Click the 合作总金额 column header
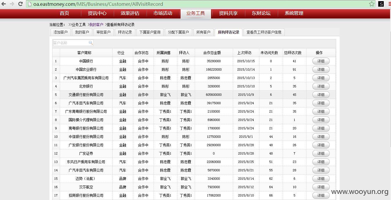The width and height of the screenshot is (391, 200). coord(214,53)
